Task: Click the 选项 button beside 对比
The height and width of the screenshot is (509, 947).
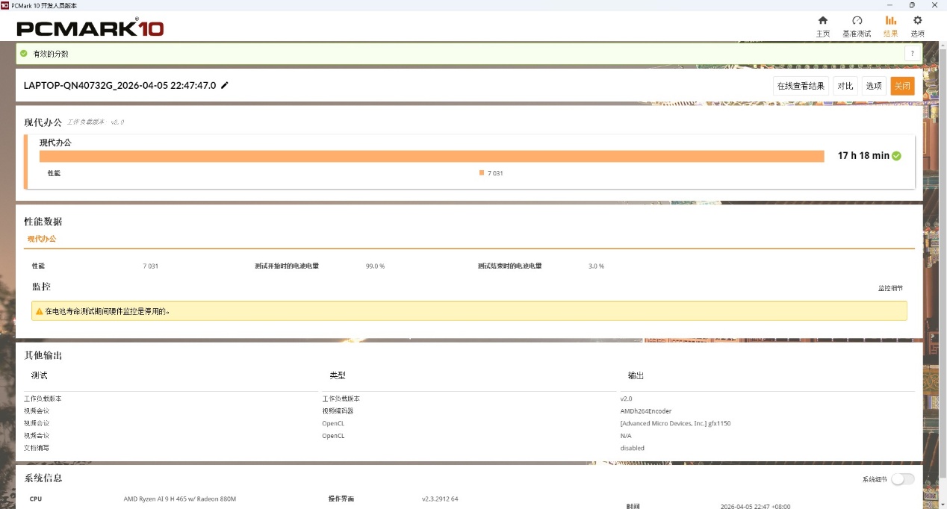Action: coord(874,86)
